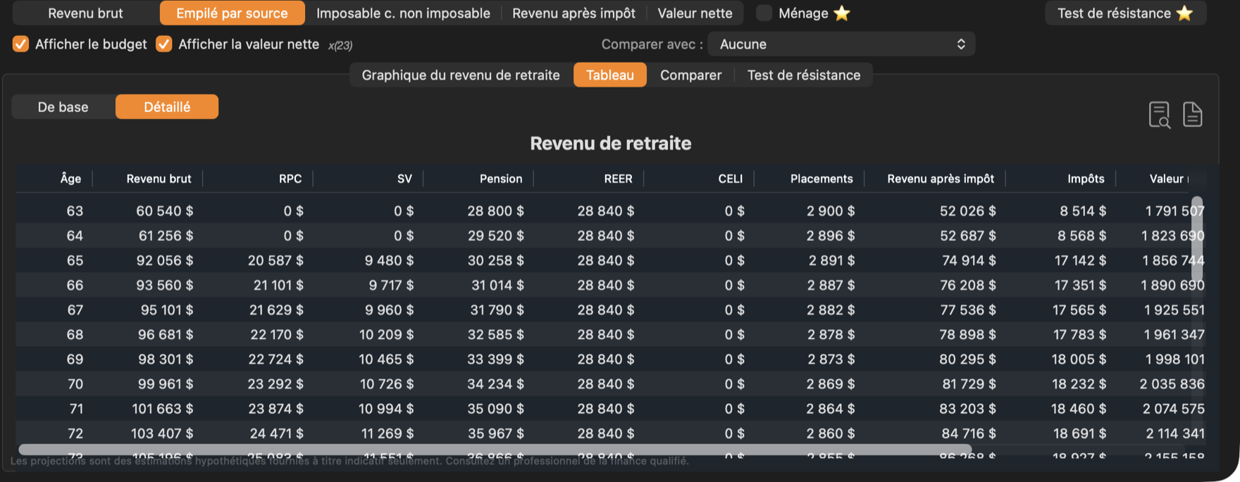Viewport: 1240px width, 482px height.
Task: Click the Revenu brut column header
Action: pos(159,178)
